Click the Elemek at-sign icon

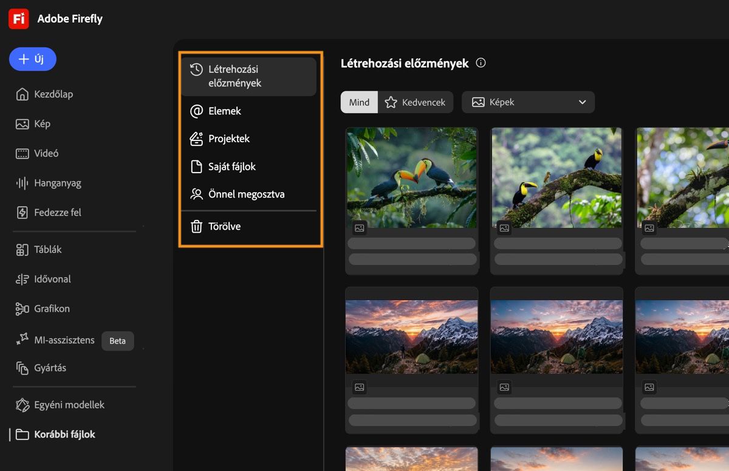[196, 111]
